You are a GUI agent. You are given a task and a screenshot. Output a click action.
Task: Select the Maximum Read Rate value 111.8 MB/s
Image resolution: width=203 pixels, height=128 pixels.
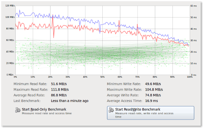60,89
